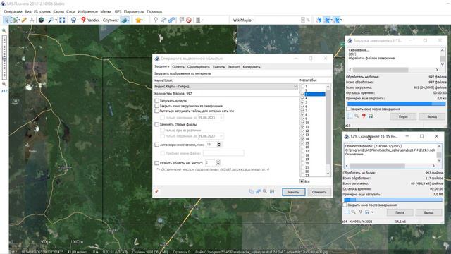Click the add placemark pin icon
451x254 pixels.
tap(156, 20)
